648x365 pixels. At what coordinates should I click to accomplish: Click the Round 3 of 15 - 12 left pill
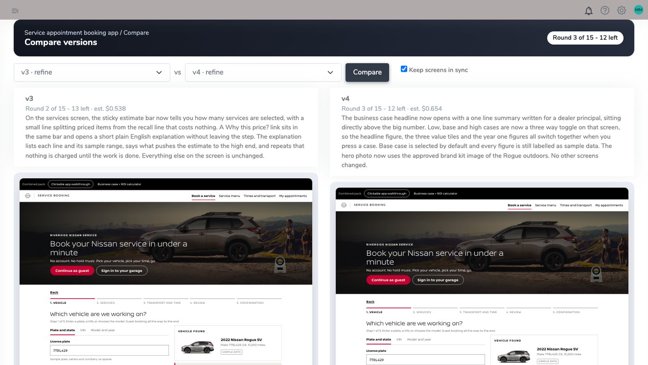(x=585, y=38)
